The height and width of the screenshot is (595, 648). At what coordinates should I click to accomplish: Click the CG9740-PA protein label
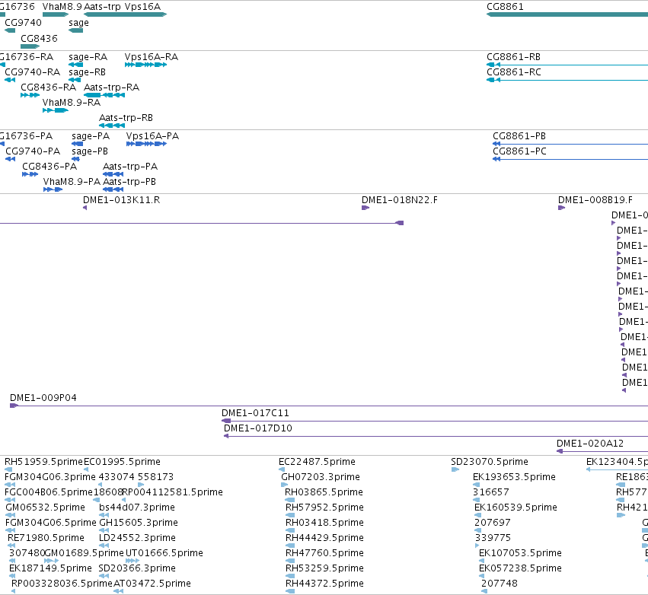point(33,151)
